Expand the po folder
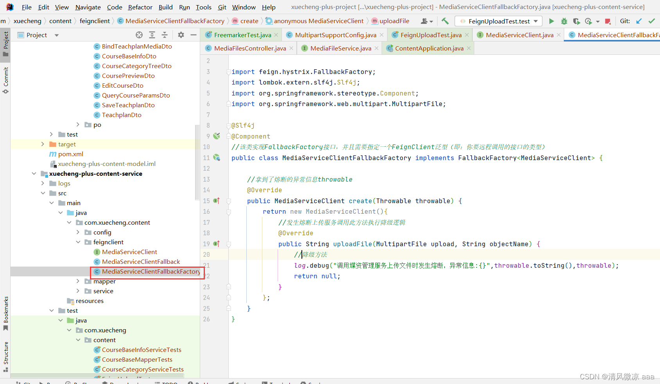 click(78, 124)
